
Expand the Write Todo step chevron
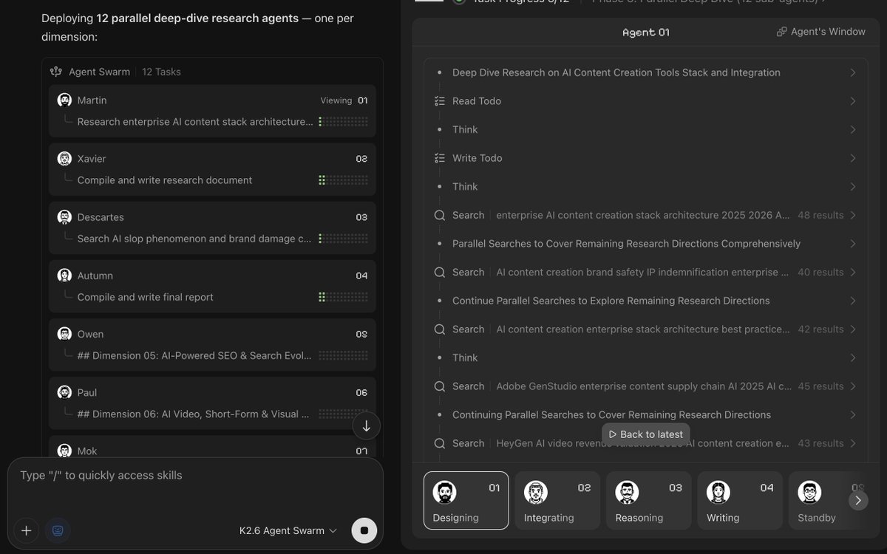[852, 158]
